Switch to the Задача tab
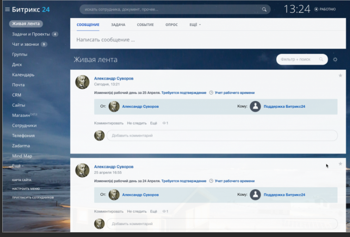This screenshot has height=237, width=350. pyautogui.click(x=118, y=25)
